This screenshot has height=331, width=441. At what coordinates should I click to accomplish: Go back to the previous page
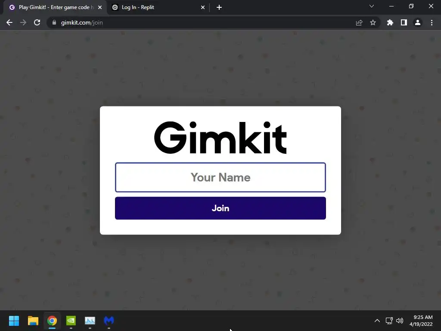pos(9,22)
